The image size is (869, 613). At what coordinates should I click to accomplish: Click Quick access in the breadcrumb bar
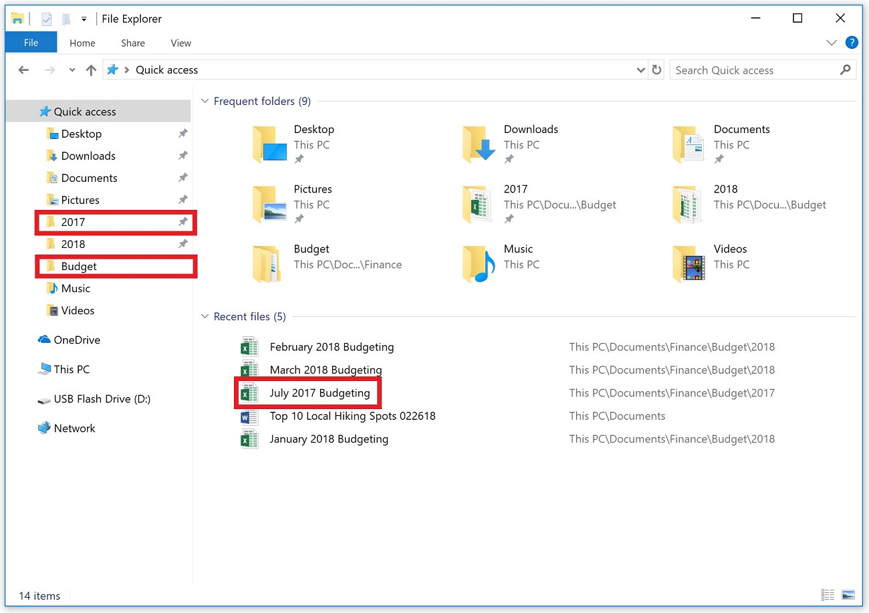point(166,70)
